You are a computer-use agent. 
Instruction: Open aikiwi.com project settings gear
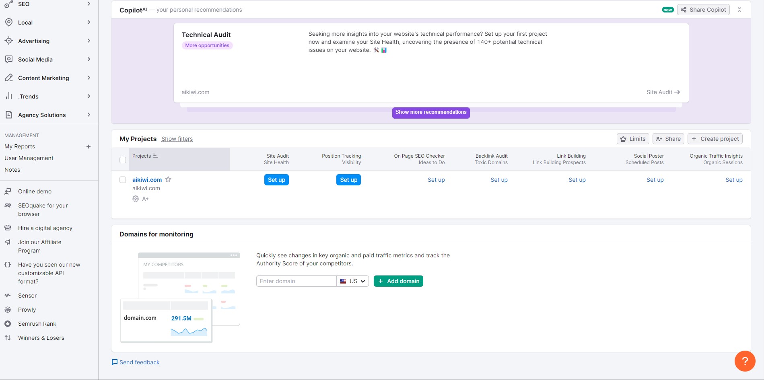136,199
